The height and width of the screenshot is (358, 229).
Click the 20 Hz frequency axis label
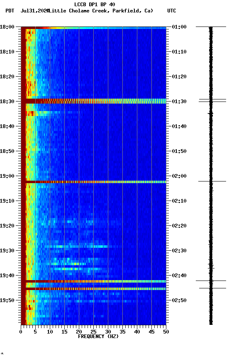click(x=79, y=332)
